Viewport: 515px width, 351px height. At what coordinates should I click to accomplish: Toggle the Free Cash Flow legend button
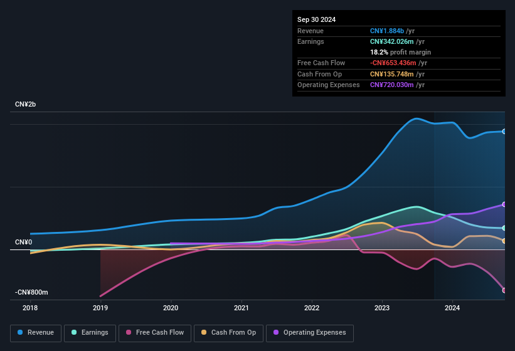(x=155, y=333)
